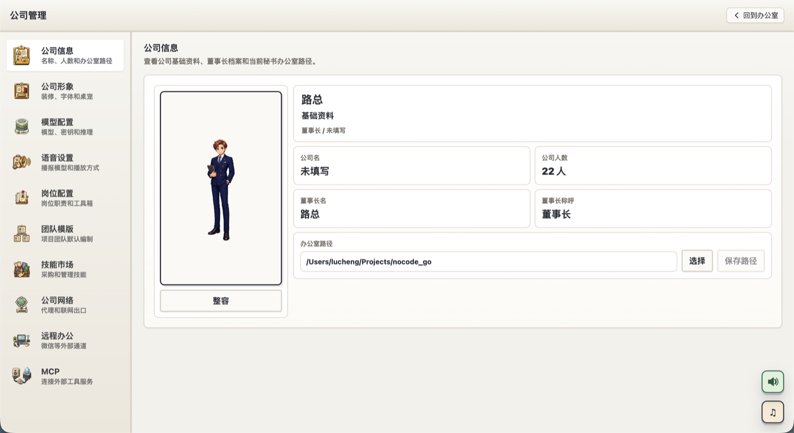Click the 董事长 / 未填写 subtitle

click(x=323, y=131)
